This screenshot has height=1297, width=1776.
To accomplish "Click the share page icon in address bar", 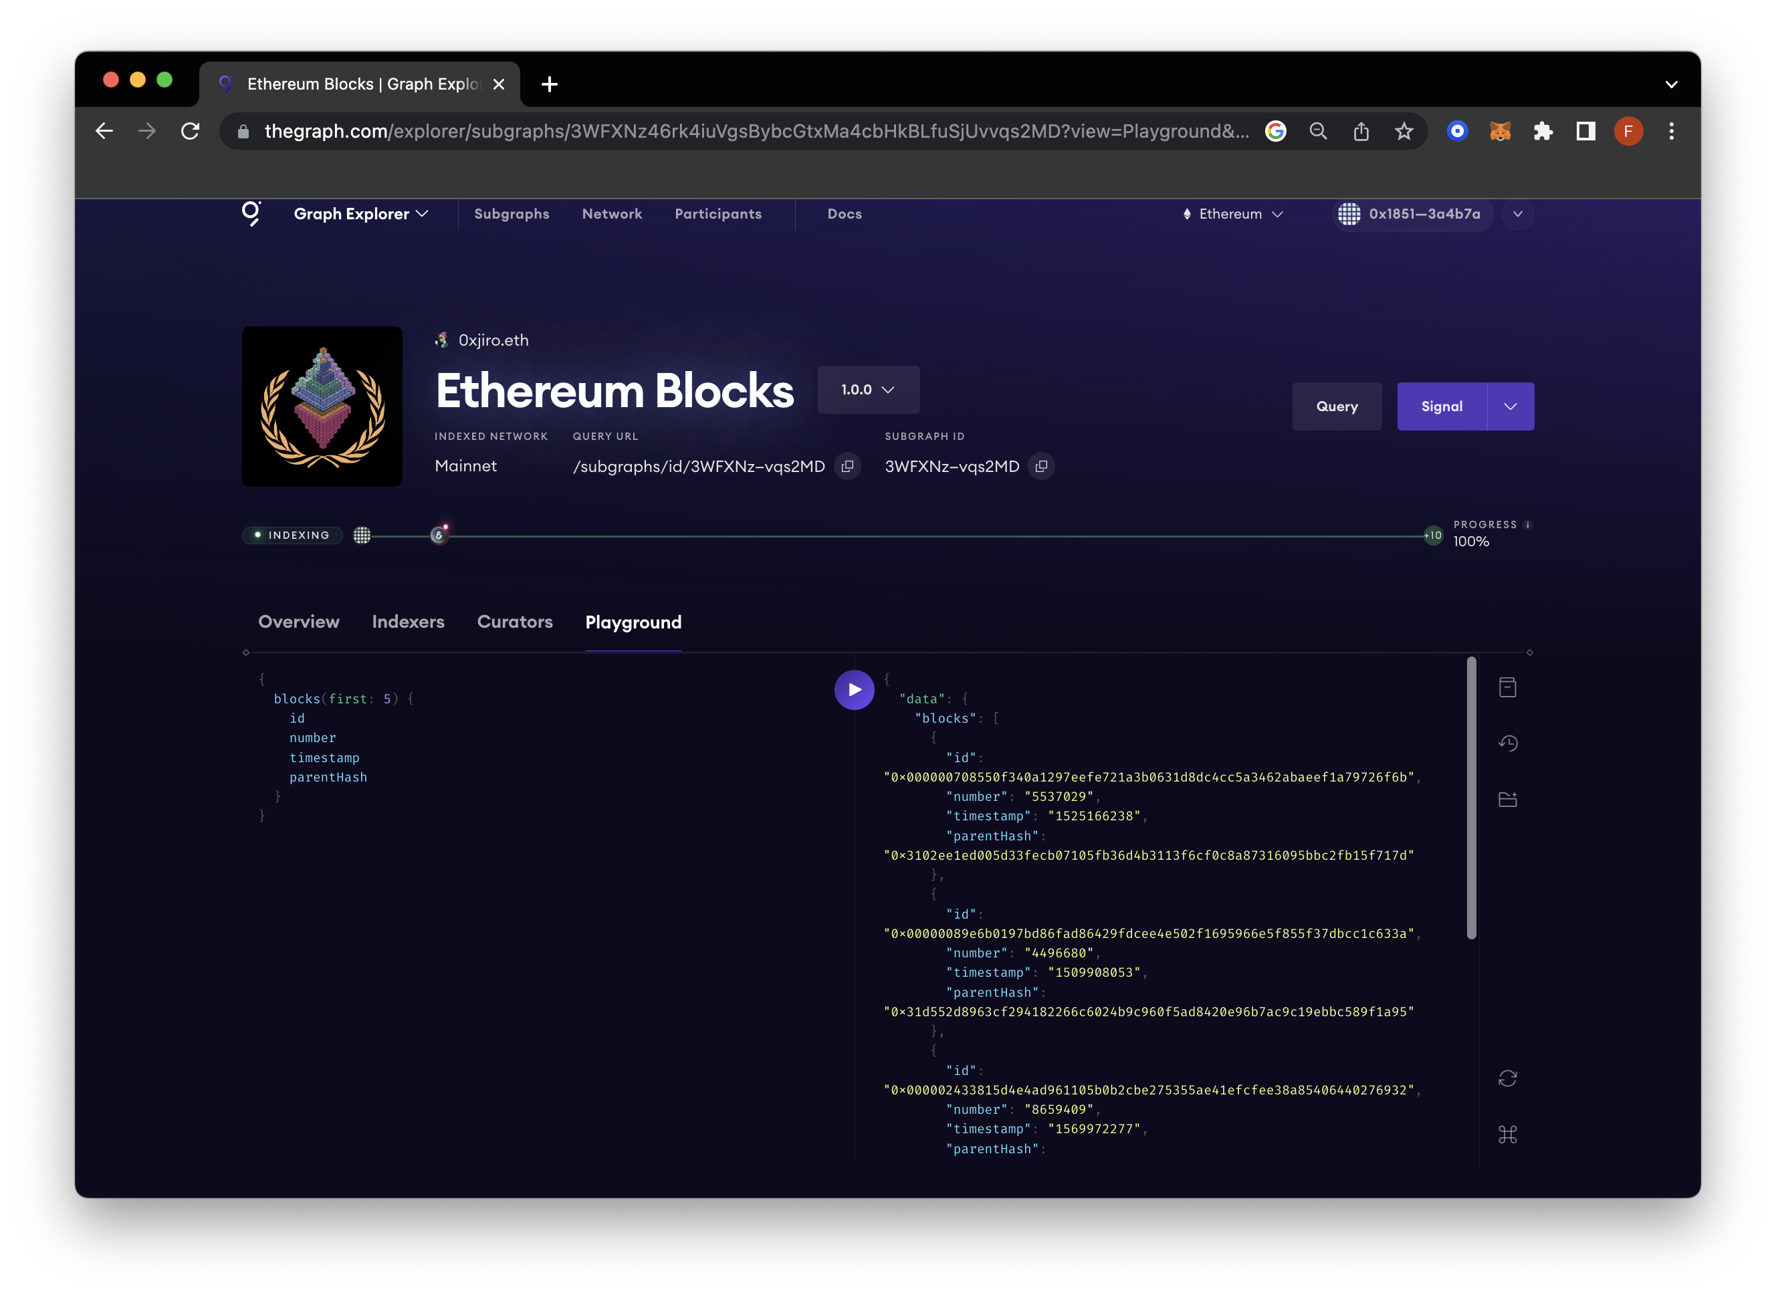I will [x=1361, y=131].
